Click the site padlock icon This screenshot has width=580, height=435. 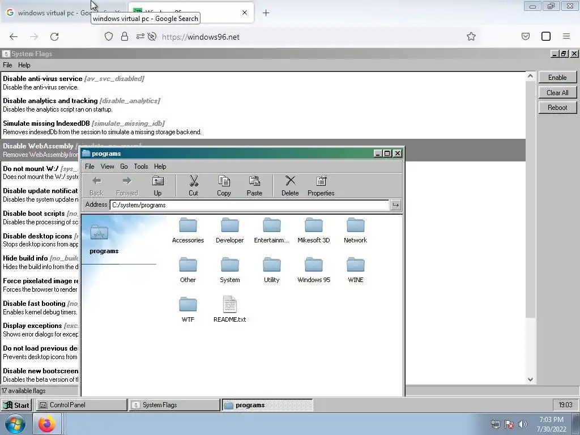[125, 37]
